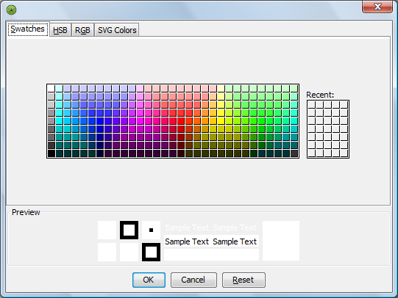Open the HSB tab
The height and width of the screenshot is (298, 398).
coord(60,30)
